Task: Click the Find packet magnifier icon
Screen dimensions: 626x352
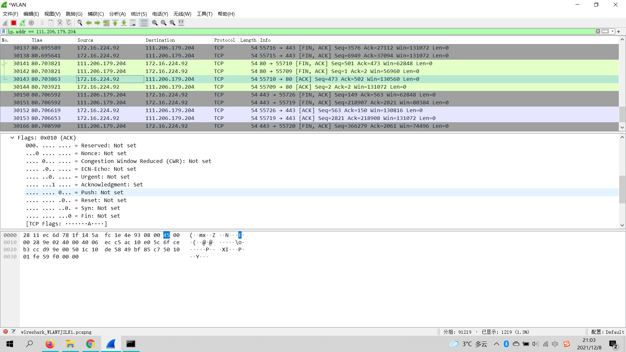Action: (80, 23)
